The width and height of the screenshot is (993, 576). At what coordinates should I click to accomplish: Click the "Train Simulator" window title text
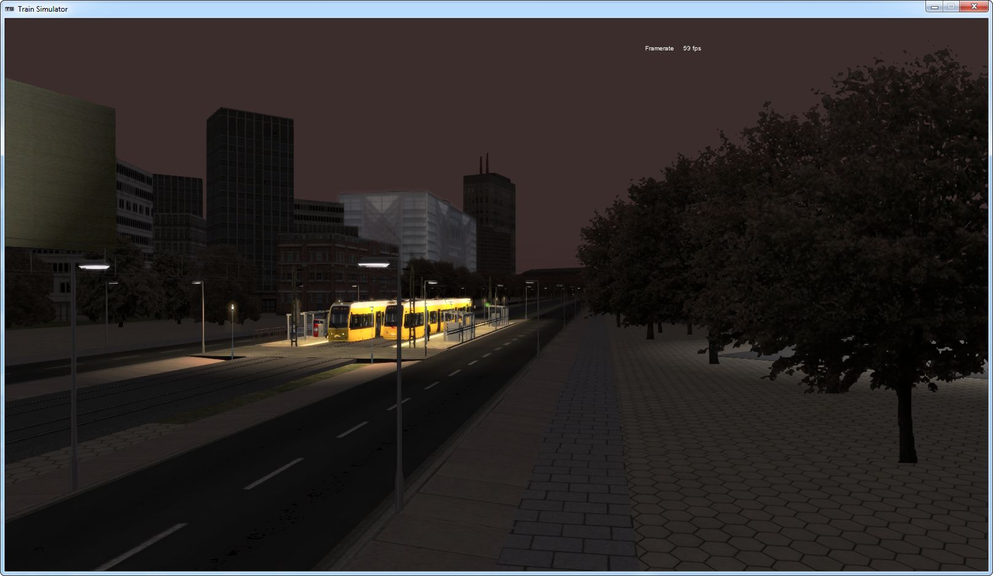(x=43, y=9)
